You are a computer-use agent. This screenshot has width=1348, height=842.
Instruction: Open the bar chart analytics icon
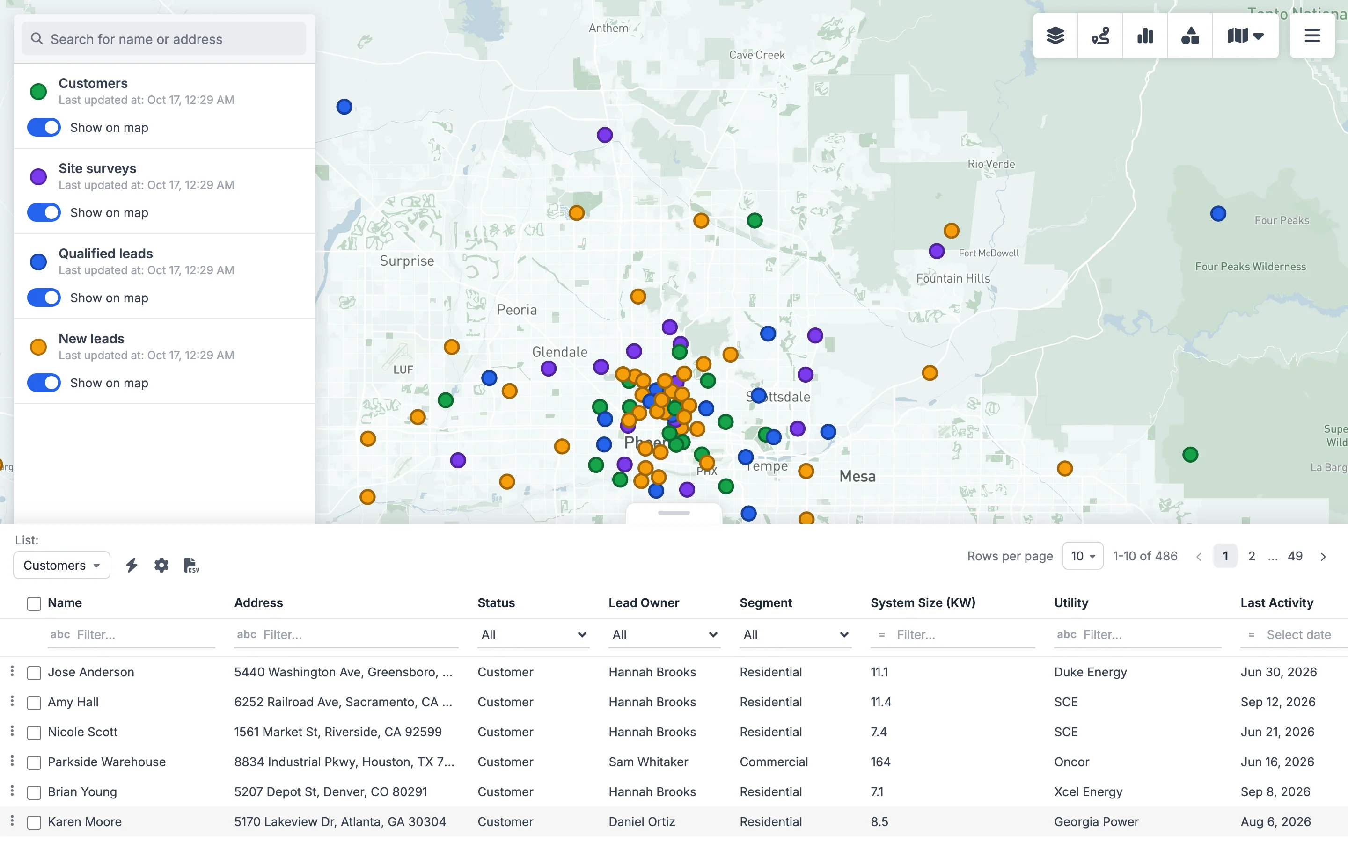point(1145,36)
